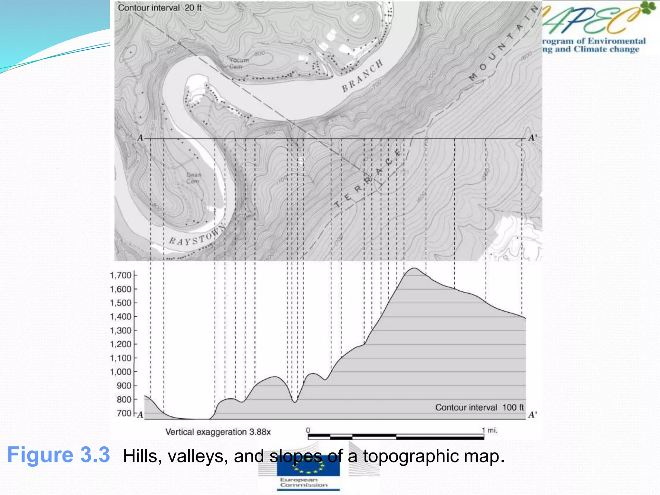The width and height of the screenshot is (660, 495).
Task: Click the 'Contour interval 100 ft' profile label
Action: coord(480,407)
